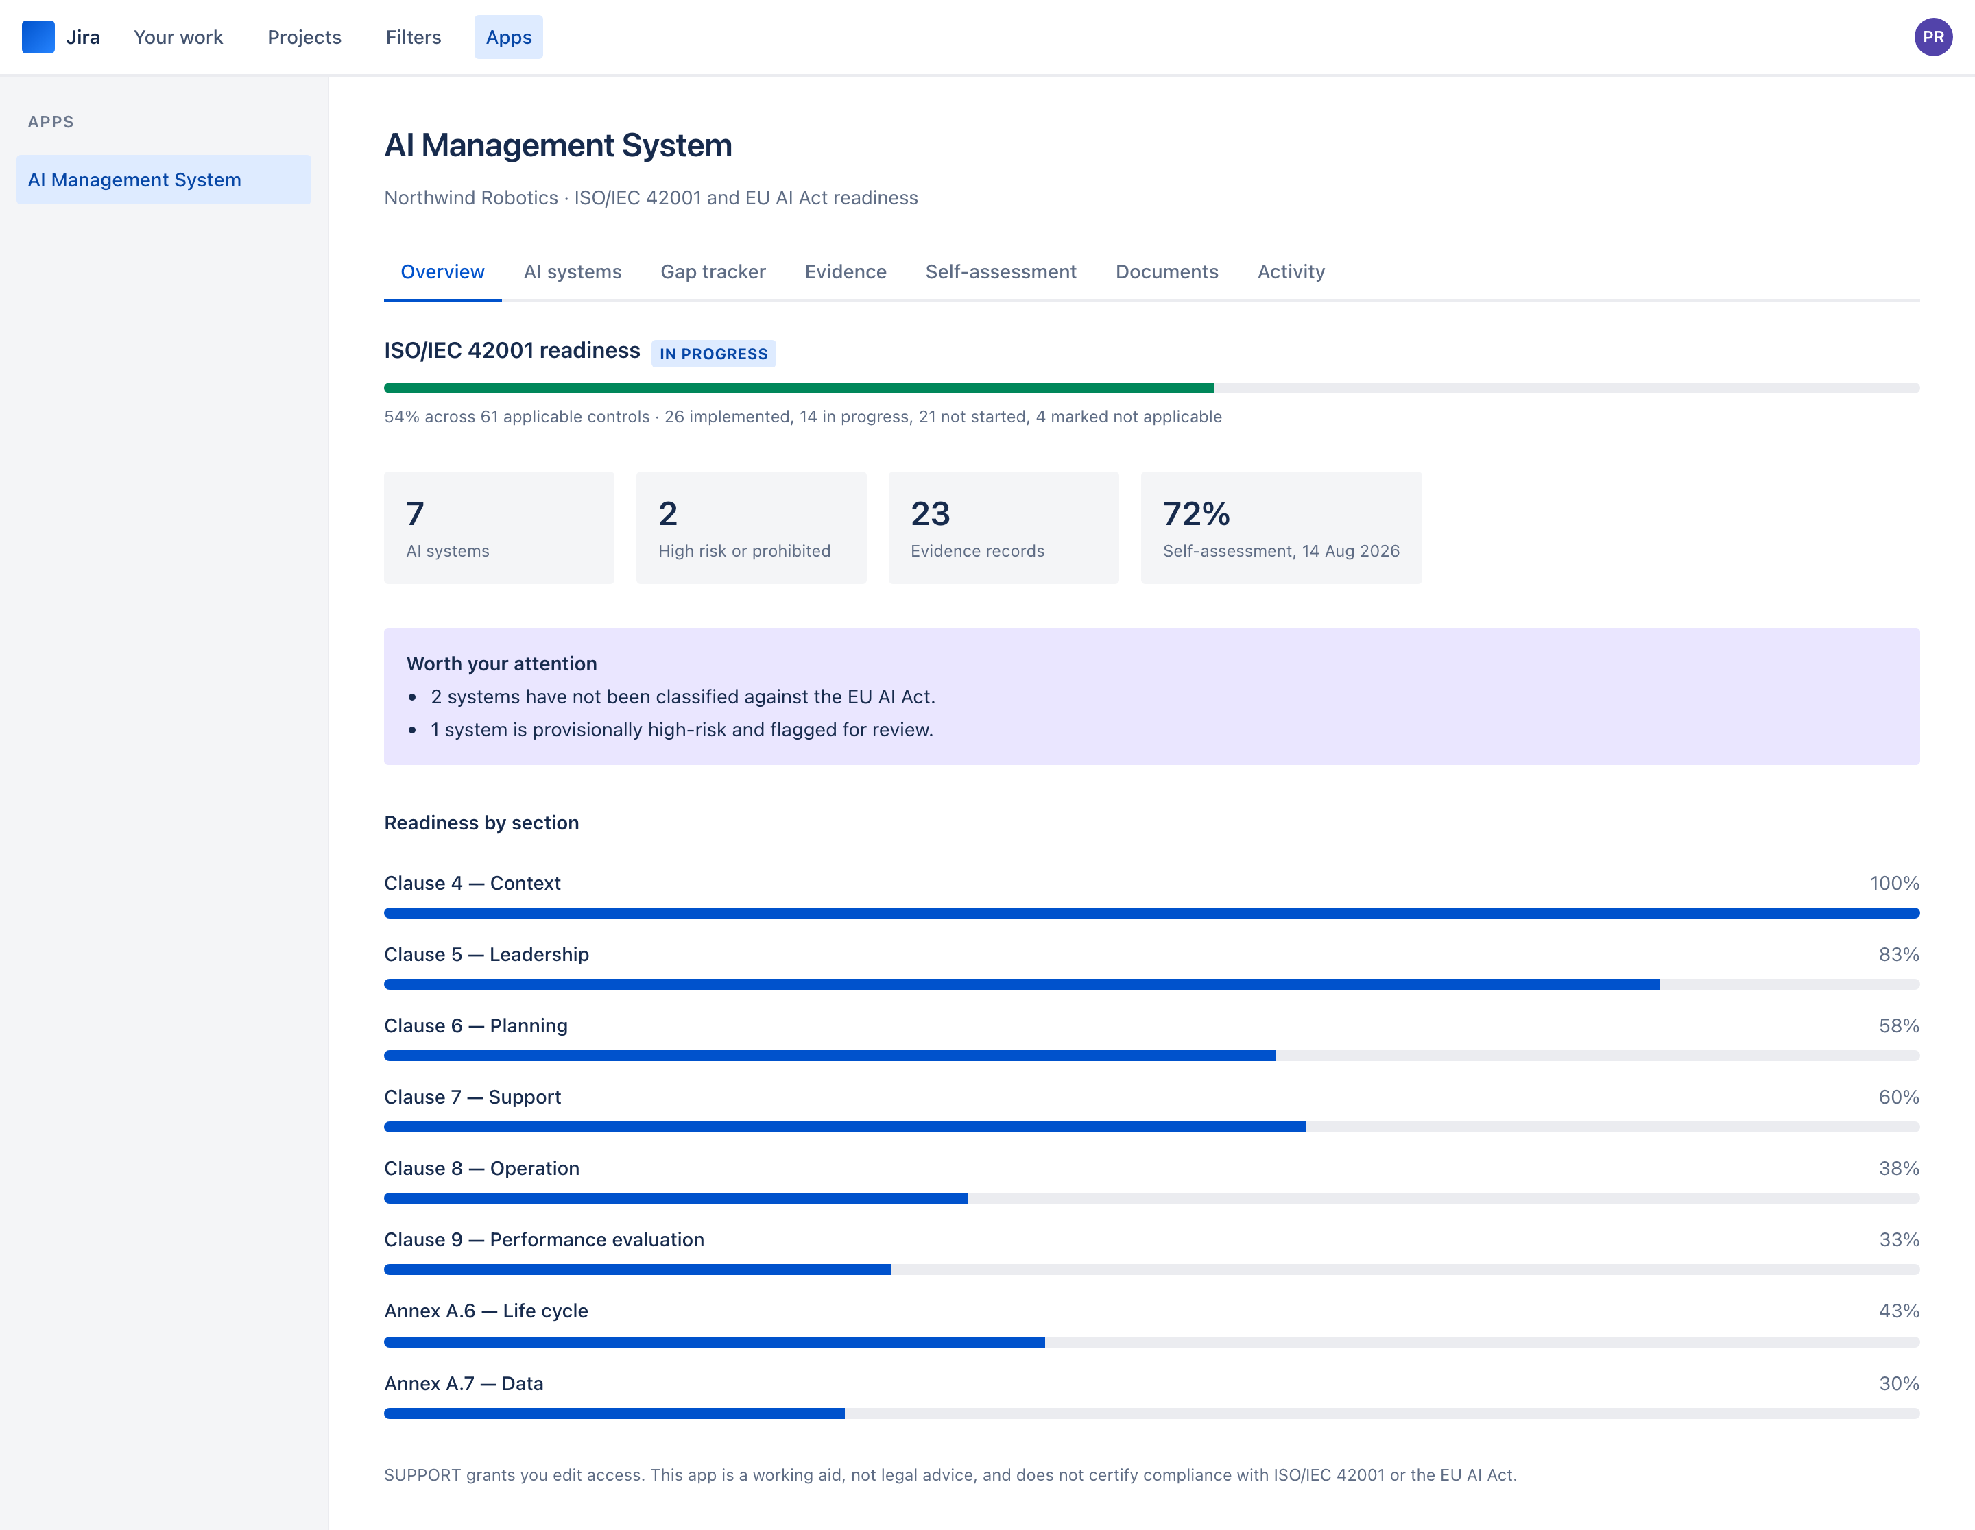This screenshot has width=1975, height=1530.
Task: Open the PR user avatar menu
Action: [x=1932, y=37]
